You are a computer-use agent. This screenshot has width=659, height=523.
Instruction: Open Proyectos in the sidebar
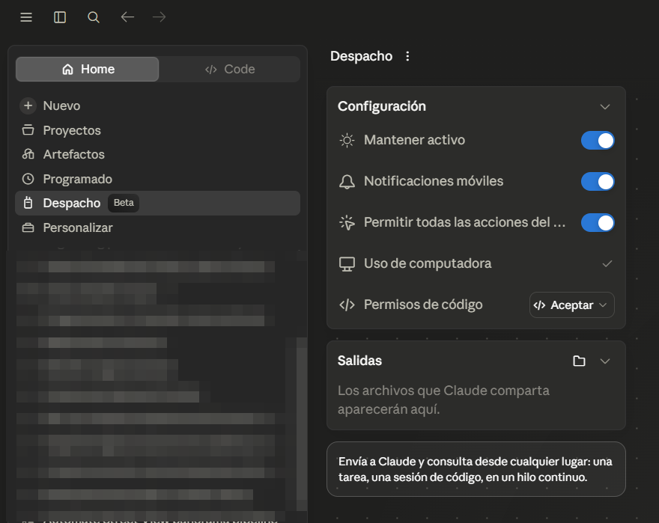(157, 130)
